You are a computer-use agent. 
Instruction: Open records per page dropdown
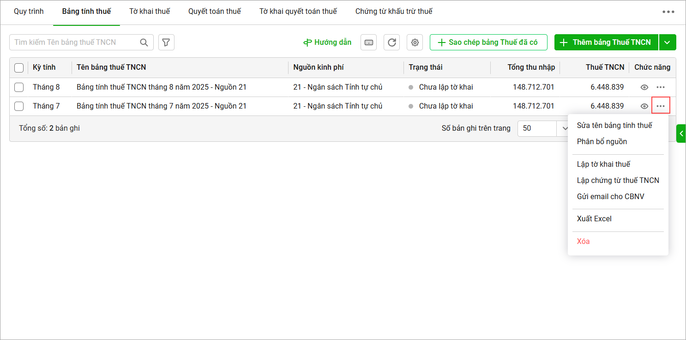coord(564,128)
